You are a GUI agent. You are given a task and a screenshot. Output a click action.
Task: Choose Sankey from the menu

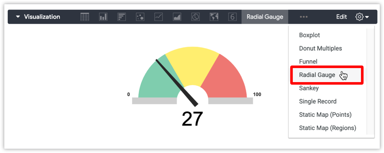click(x=309, y=88)
